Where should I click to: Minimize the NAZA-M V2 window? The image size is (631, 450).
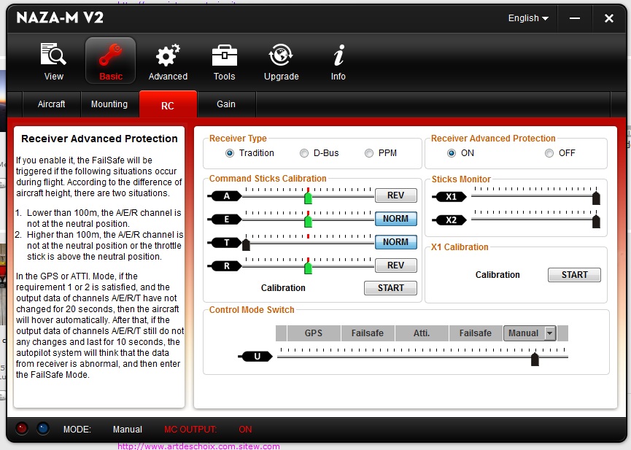coord(575,18)
